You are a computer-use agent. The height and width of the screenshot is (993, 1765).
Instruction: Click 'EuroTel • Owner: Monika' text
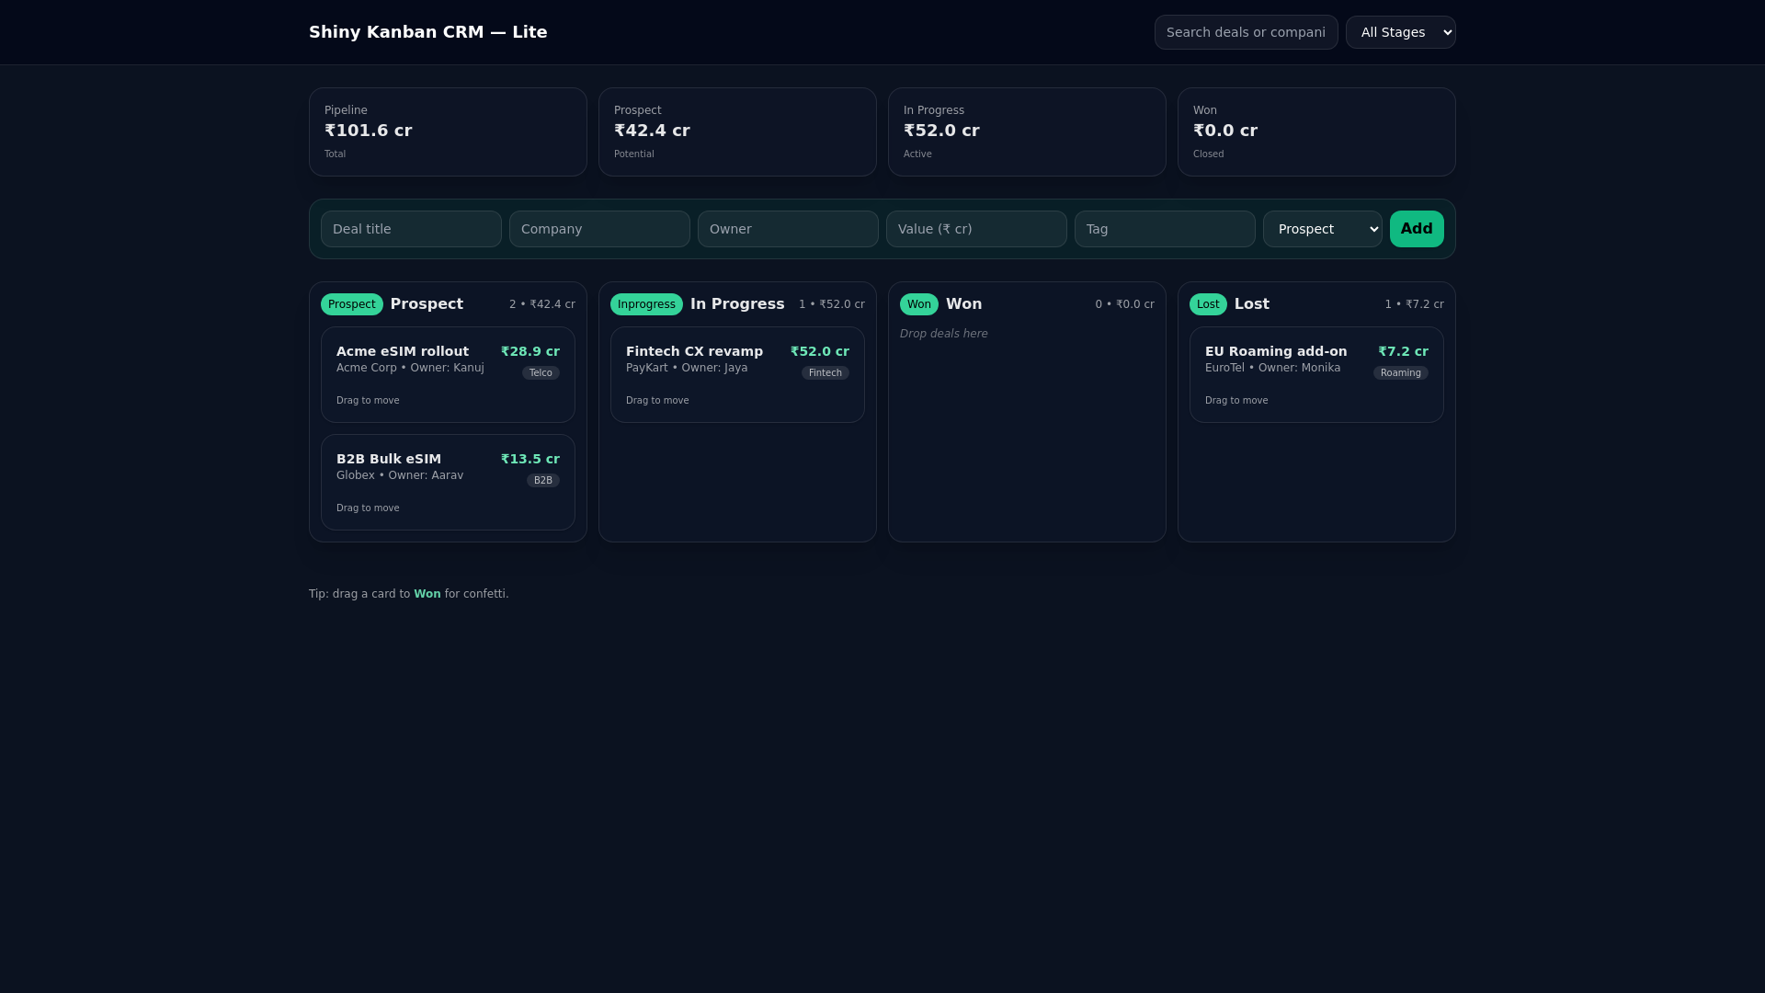click(1272, 368)
